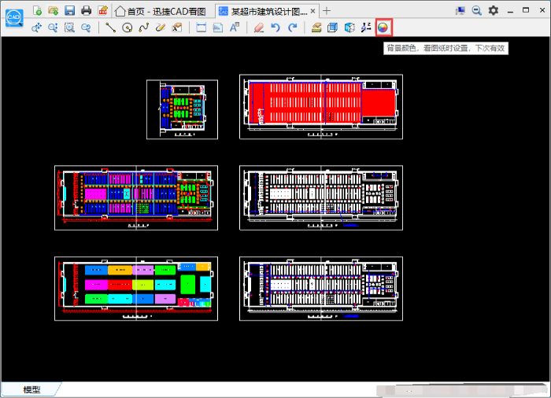Open the layers tool icon
The height and width of the screenshot is (398, 551).
(x=316, y=28)
